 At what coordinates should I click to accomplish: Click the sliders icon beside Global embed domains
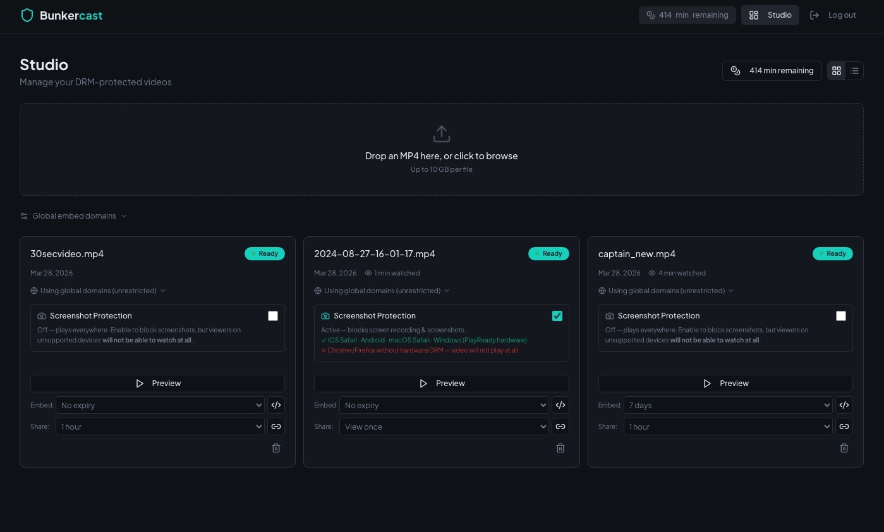point(24,216)
